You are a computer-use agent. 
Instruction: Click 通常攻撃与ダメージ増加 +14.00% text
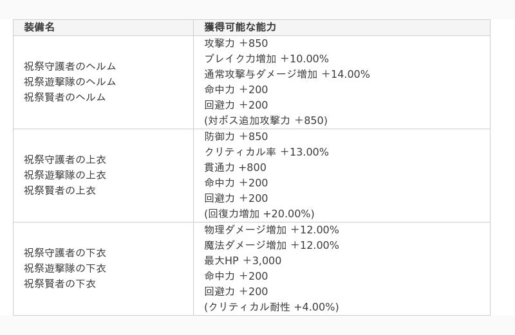[x=287, y=74]
